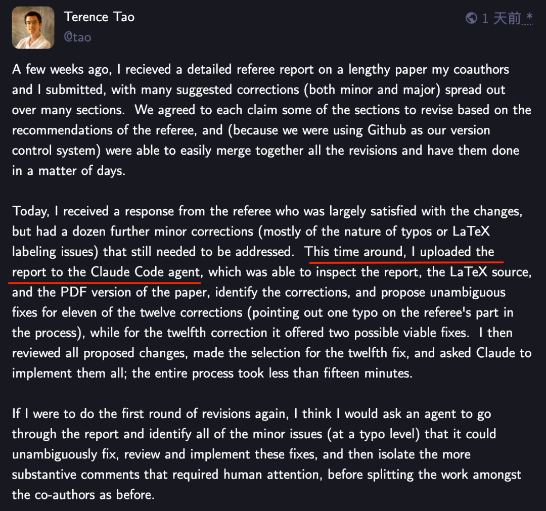Click the words 'LaTeX source' in the post

(489, 271)
